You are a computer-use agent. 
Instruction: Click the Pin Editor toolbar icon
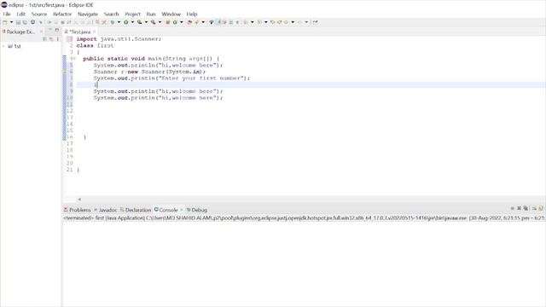(315, 22)
